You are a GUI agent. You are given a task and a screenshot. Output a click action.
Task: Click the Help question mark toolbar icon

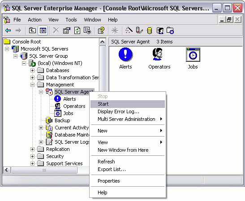click(101, 30)
